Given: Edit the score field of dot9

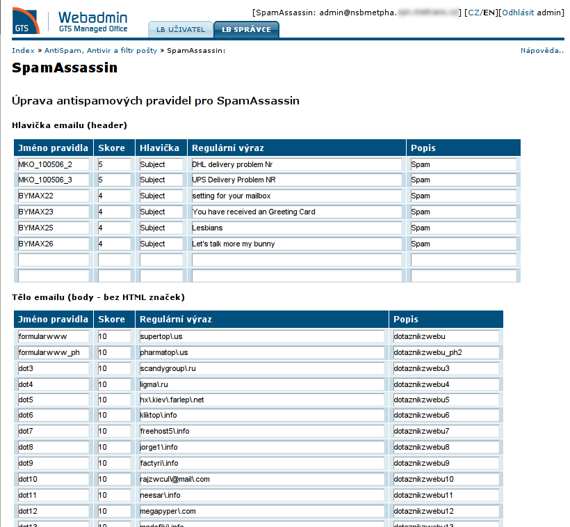Looking at the screenshot, I should [114, 463].
